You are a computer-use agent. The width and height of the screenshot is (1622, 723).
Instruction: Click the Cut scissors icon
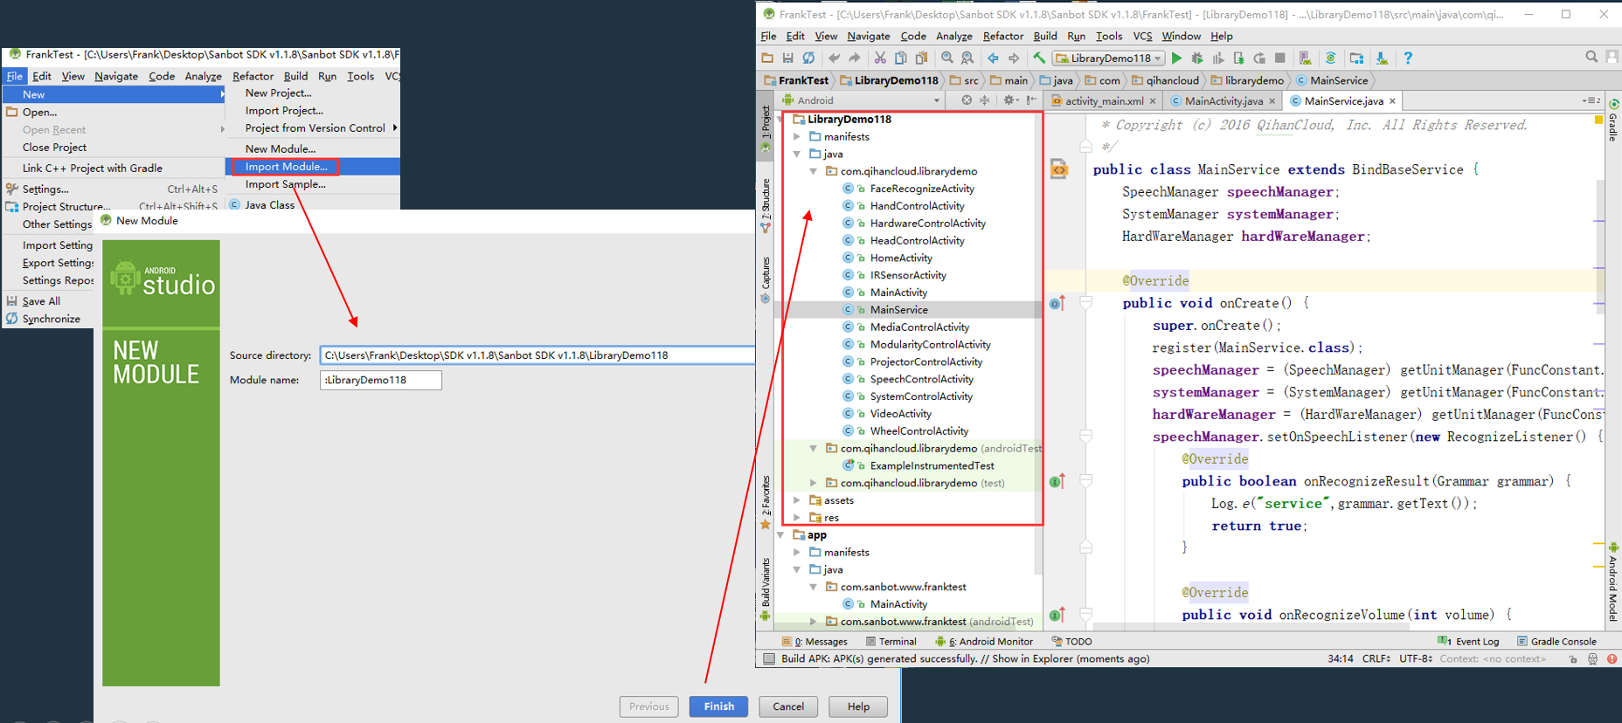[880, 59]
